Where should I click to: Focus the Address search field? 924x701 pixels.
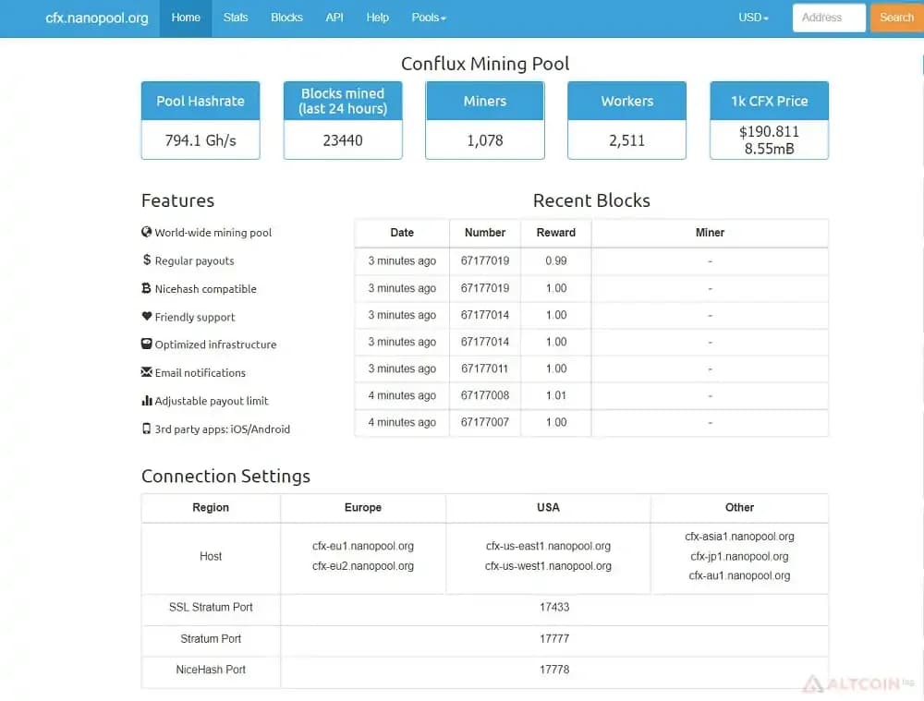[829, 18]
